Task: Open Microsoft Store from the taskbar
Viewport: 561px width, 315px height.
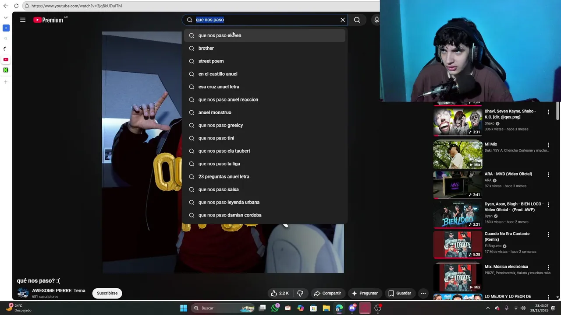Action: click(x=313, y=308)
